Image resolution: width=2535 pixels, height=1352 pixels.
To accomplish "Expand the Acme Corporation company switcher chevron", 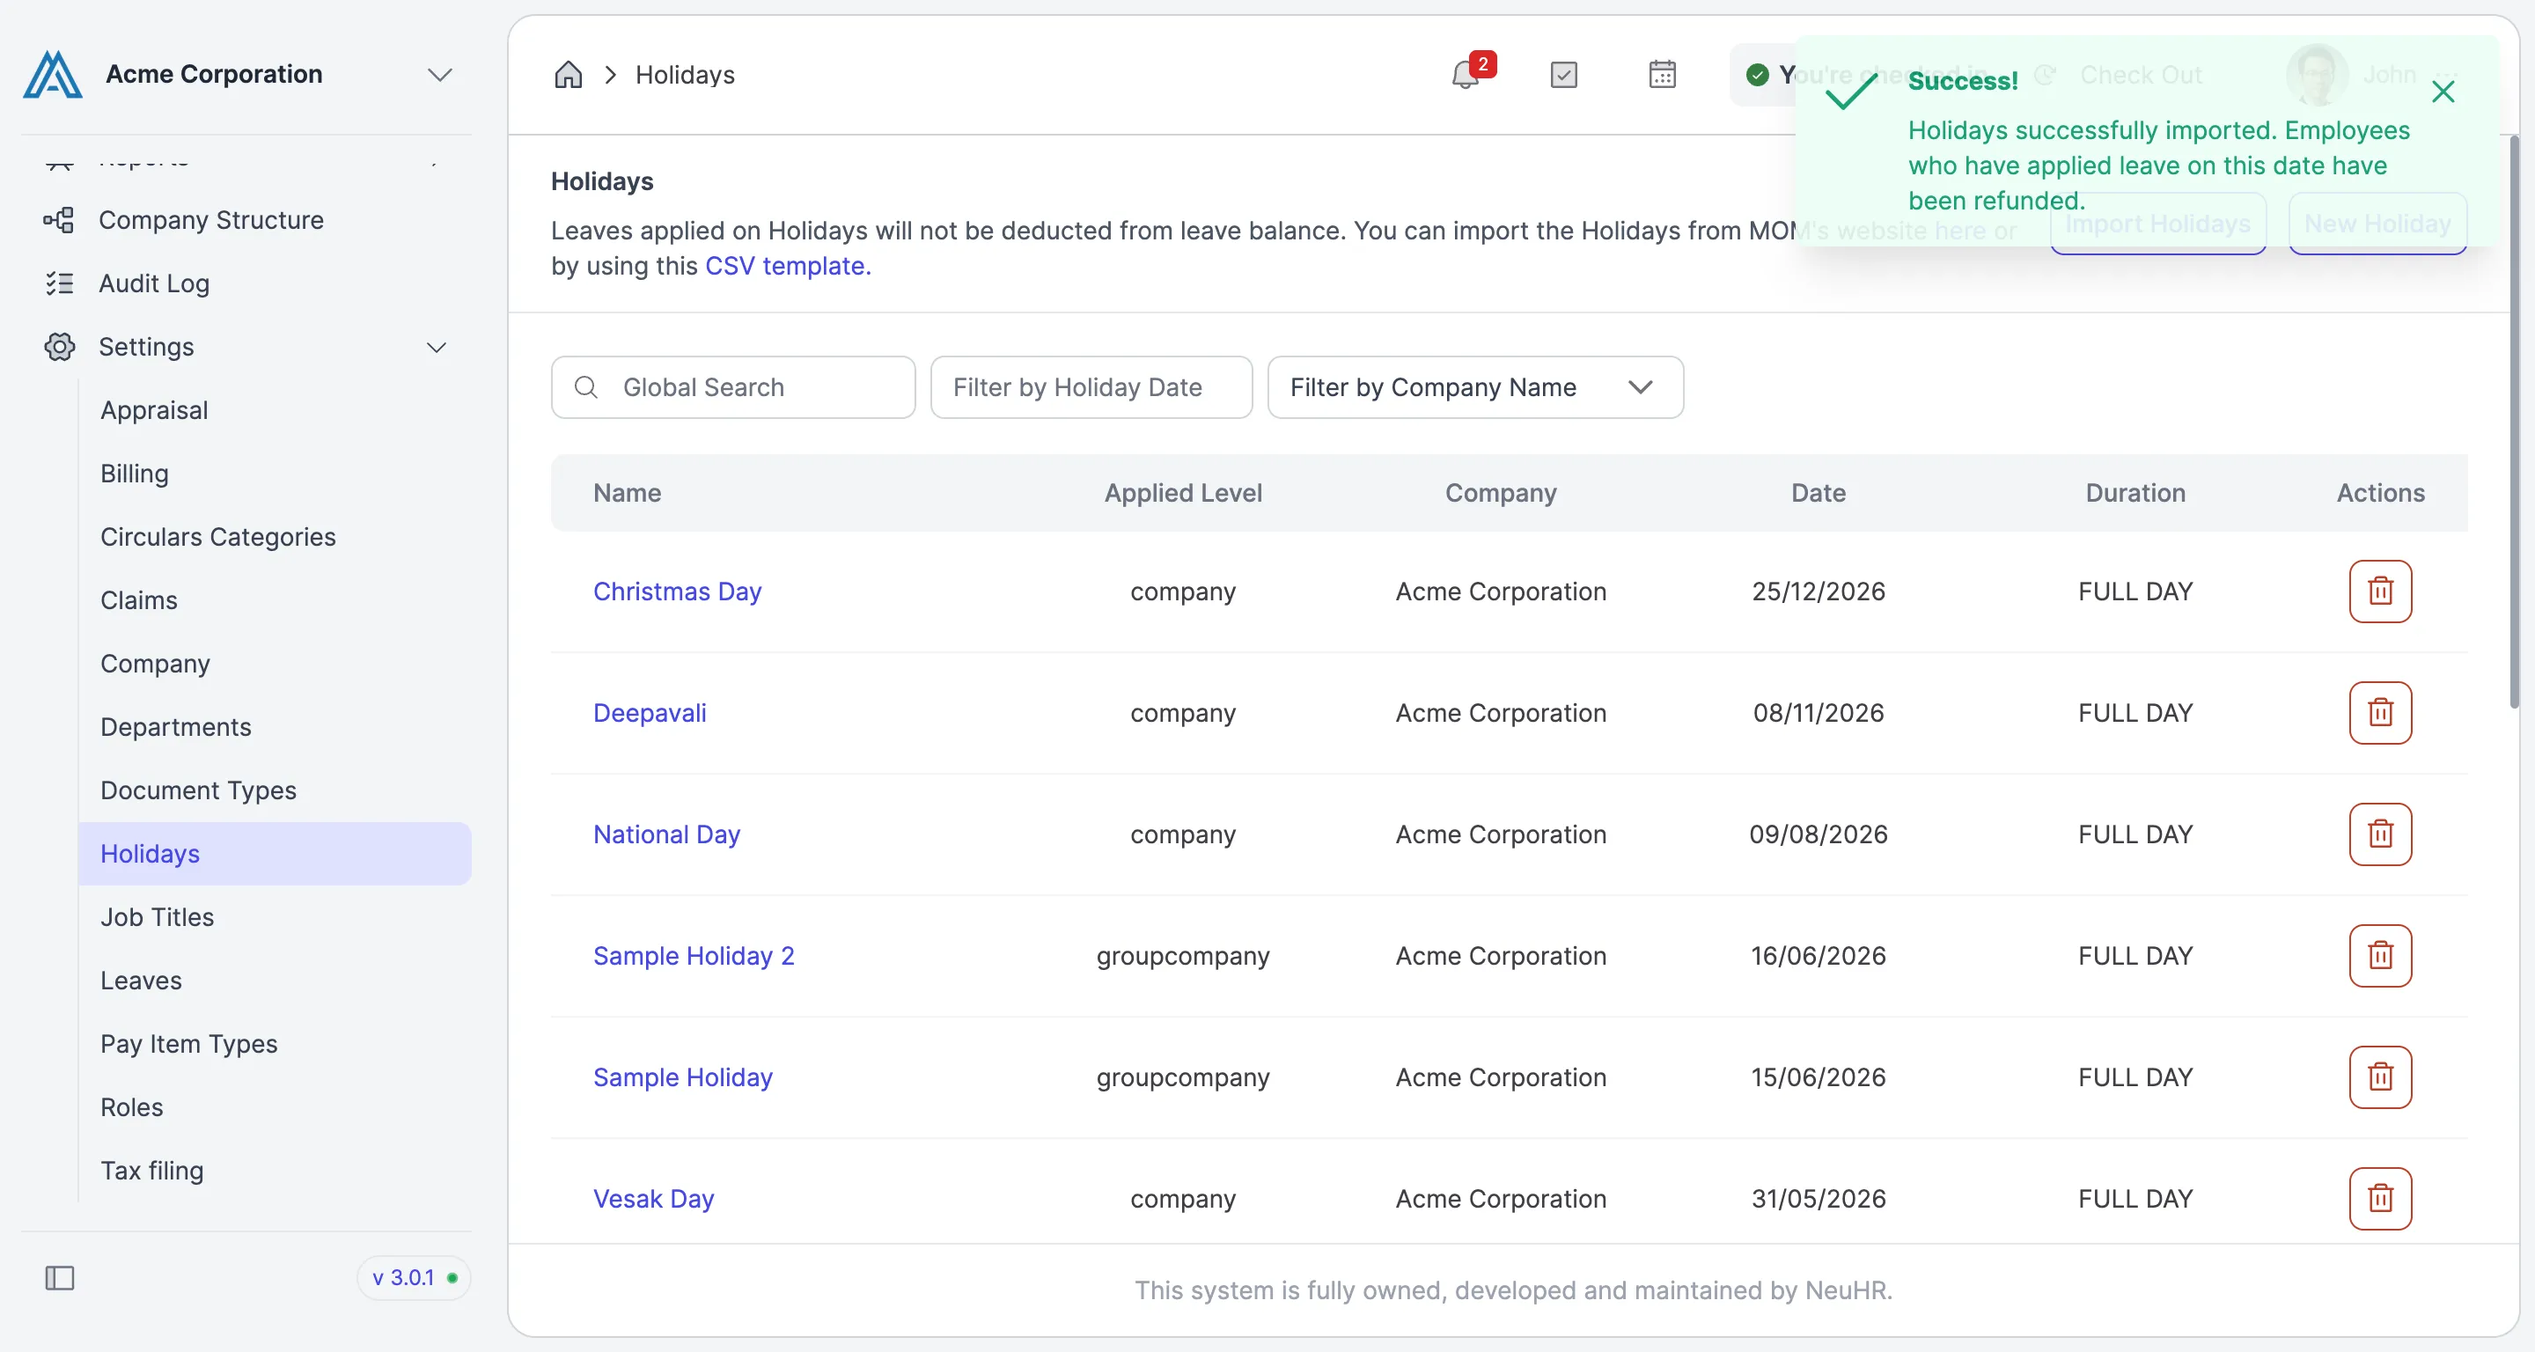I will click(439, 75).
